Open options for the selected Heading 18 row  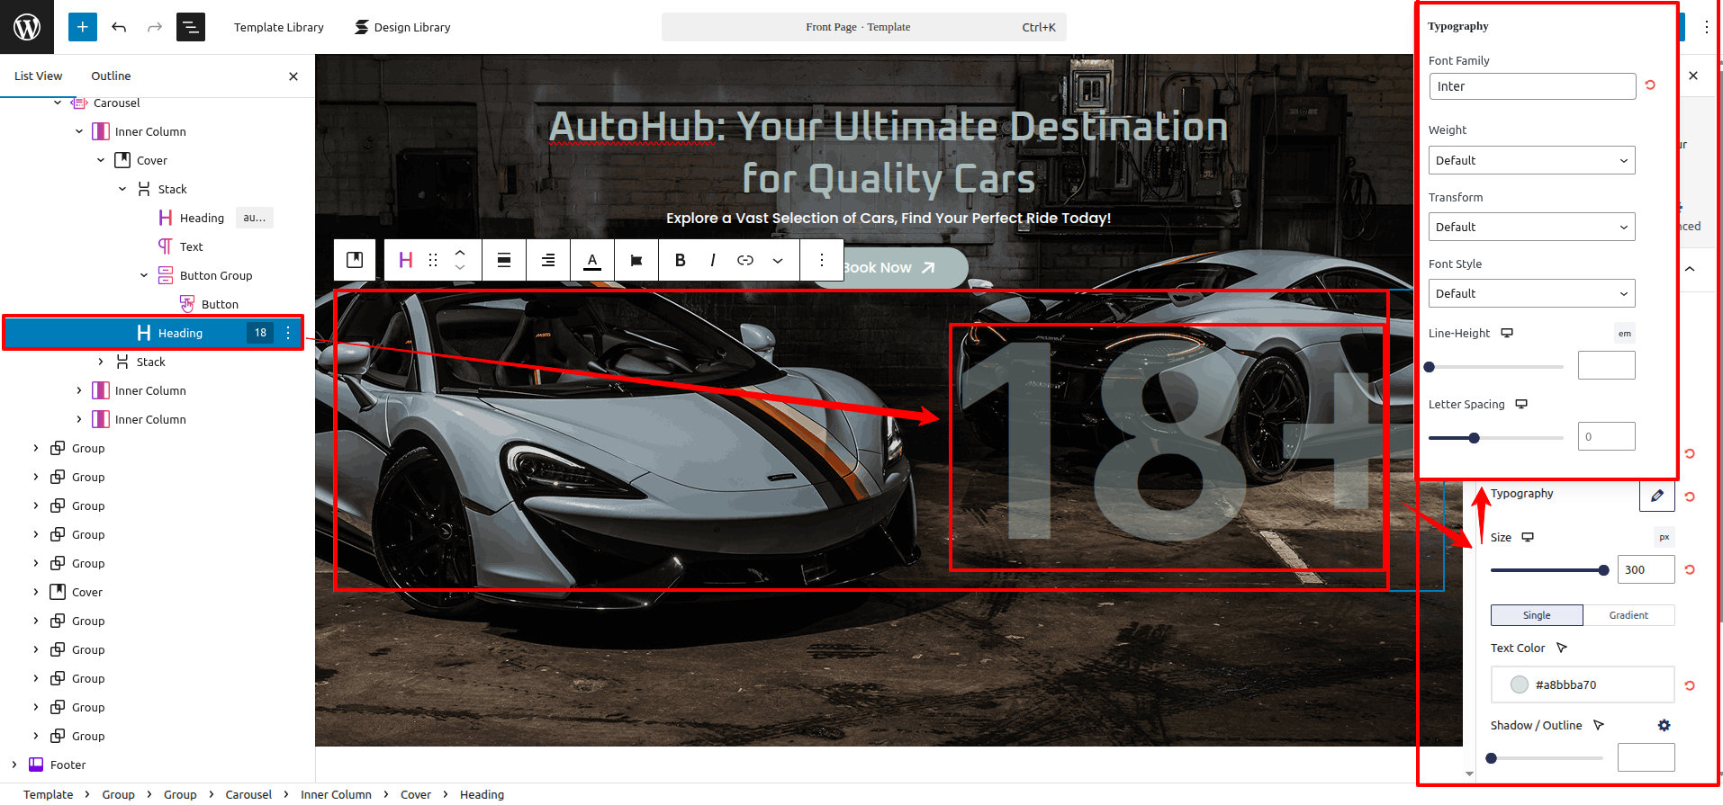288,333
